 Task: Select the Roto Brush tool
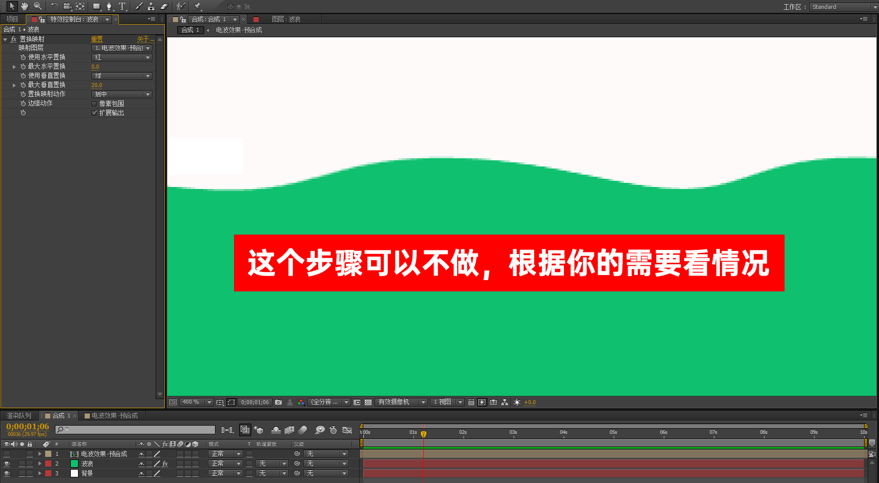[180, 6]
